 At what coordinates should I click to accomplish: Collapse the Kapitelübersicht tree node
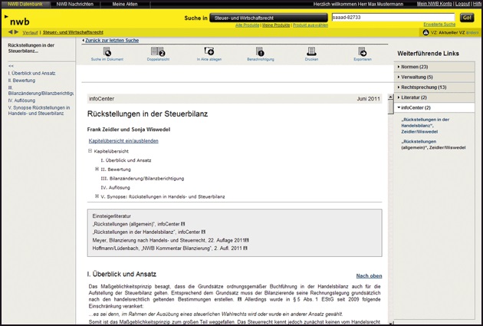point(90,151)
